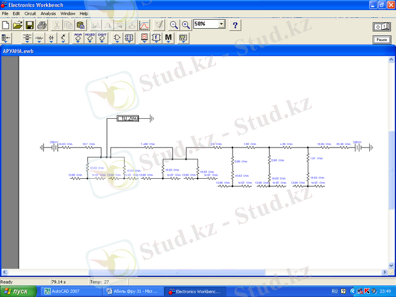Open the Help menu
The width and height of the screenshot is (396, 297).
pos(84,14)
